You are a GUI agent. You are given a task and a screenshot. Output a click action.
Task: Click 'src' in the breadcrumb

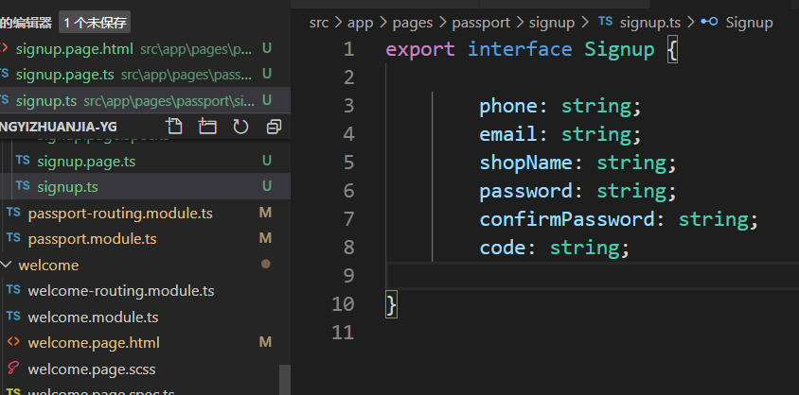pos(319,23)
